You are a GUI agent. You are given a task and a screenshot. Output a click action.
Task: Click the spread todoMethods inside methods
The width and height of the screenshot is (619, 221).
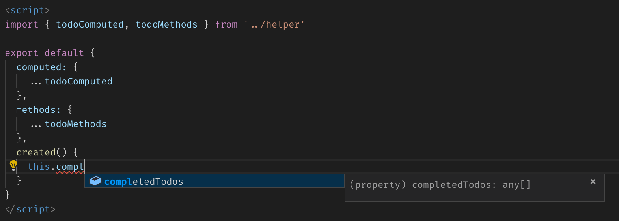point(75,124)
